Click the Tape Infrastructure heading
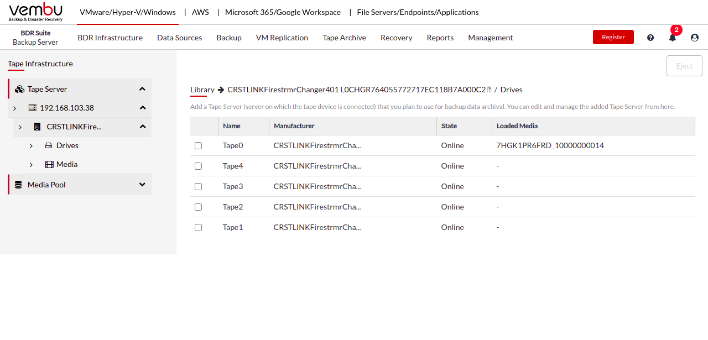 pos(40,64)
